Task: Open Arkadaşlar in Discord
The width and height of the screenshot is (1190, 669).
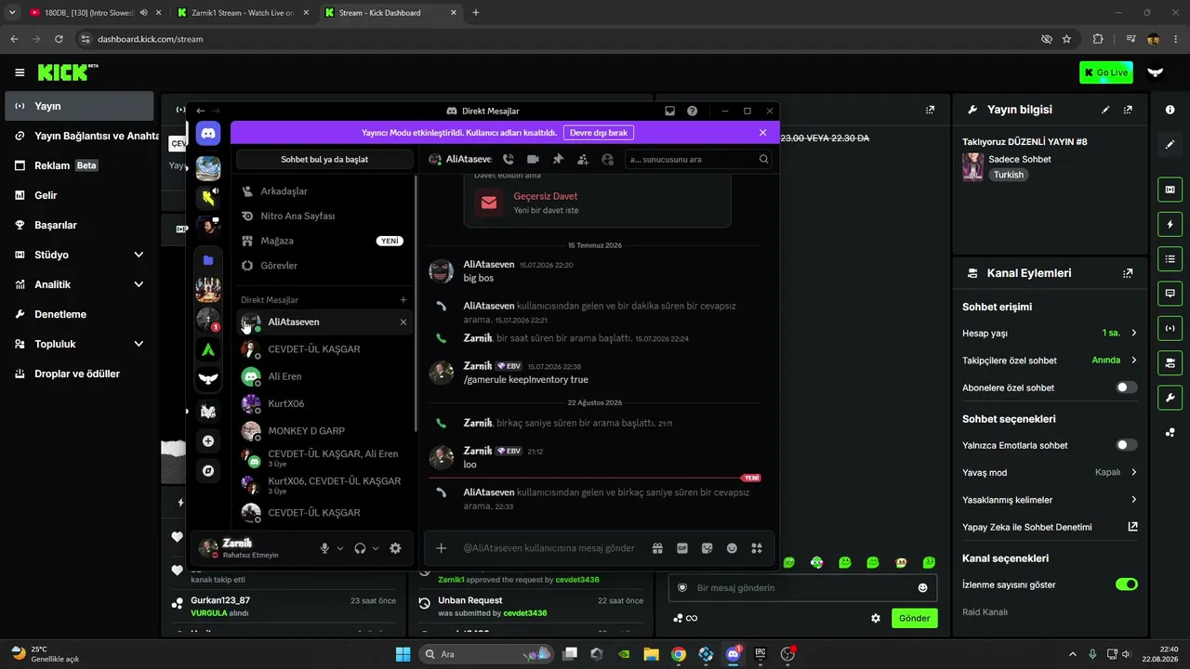Action: [x=323, y=191]
